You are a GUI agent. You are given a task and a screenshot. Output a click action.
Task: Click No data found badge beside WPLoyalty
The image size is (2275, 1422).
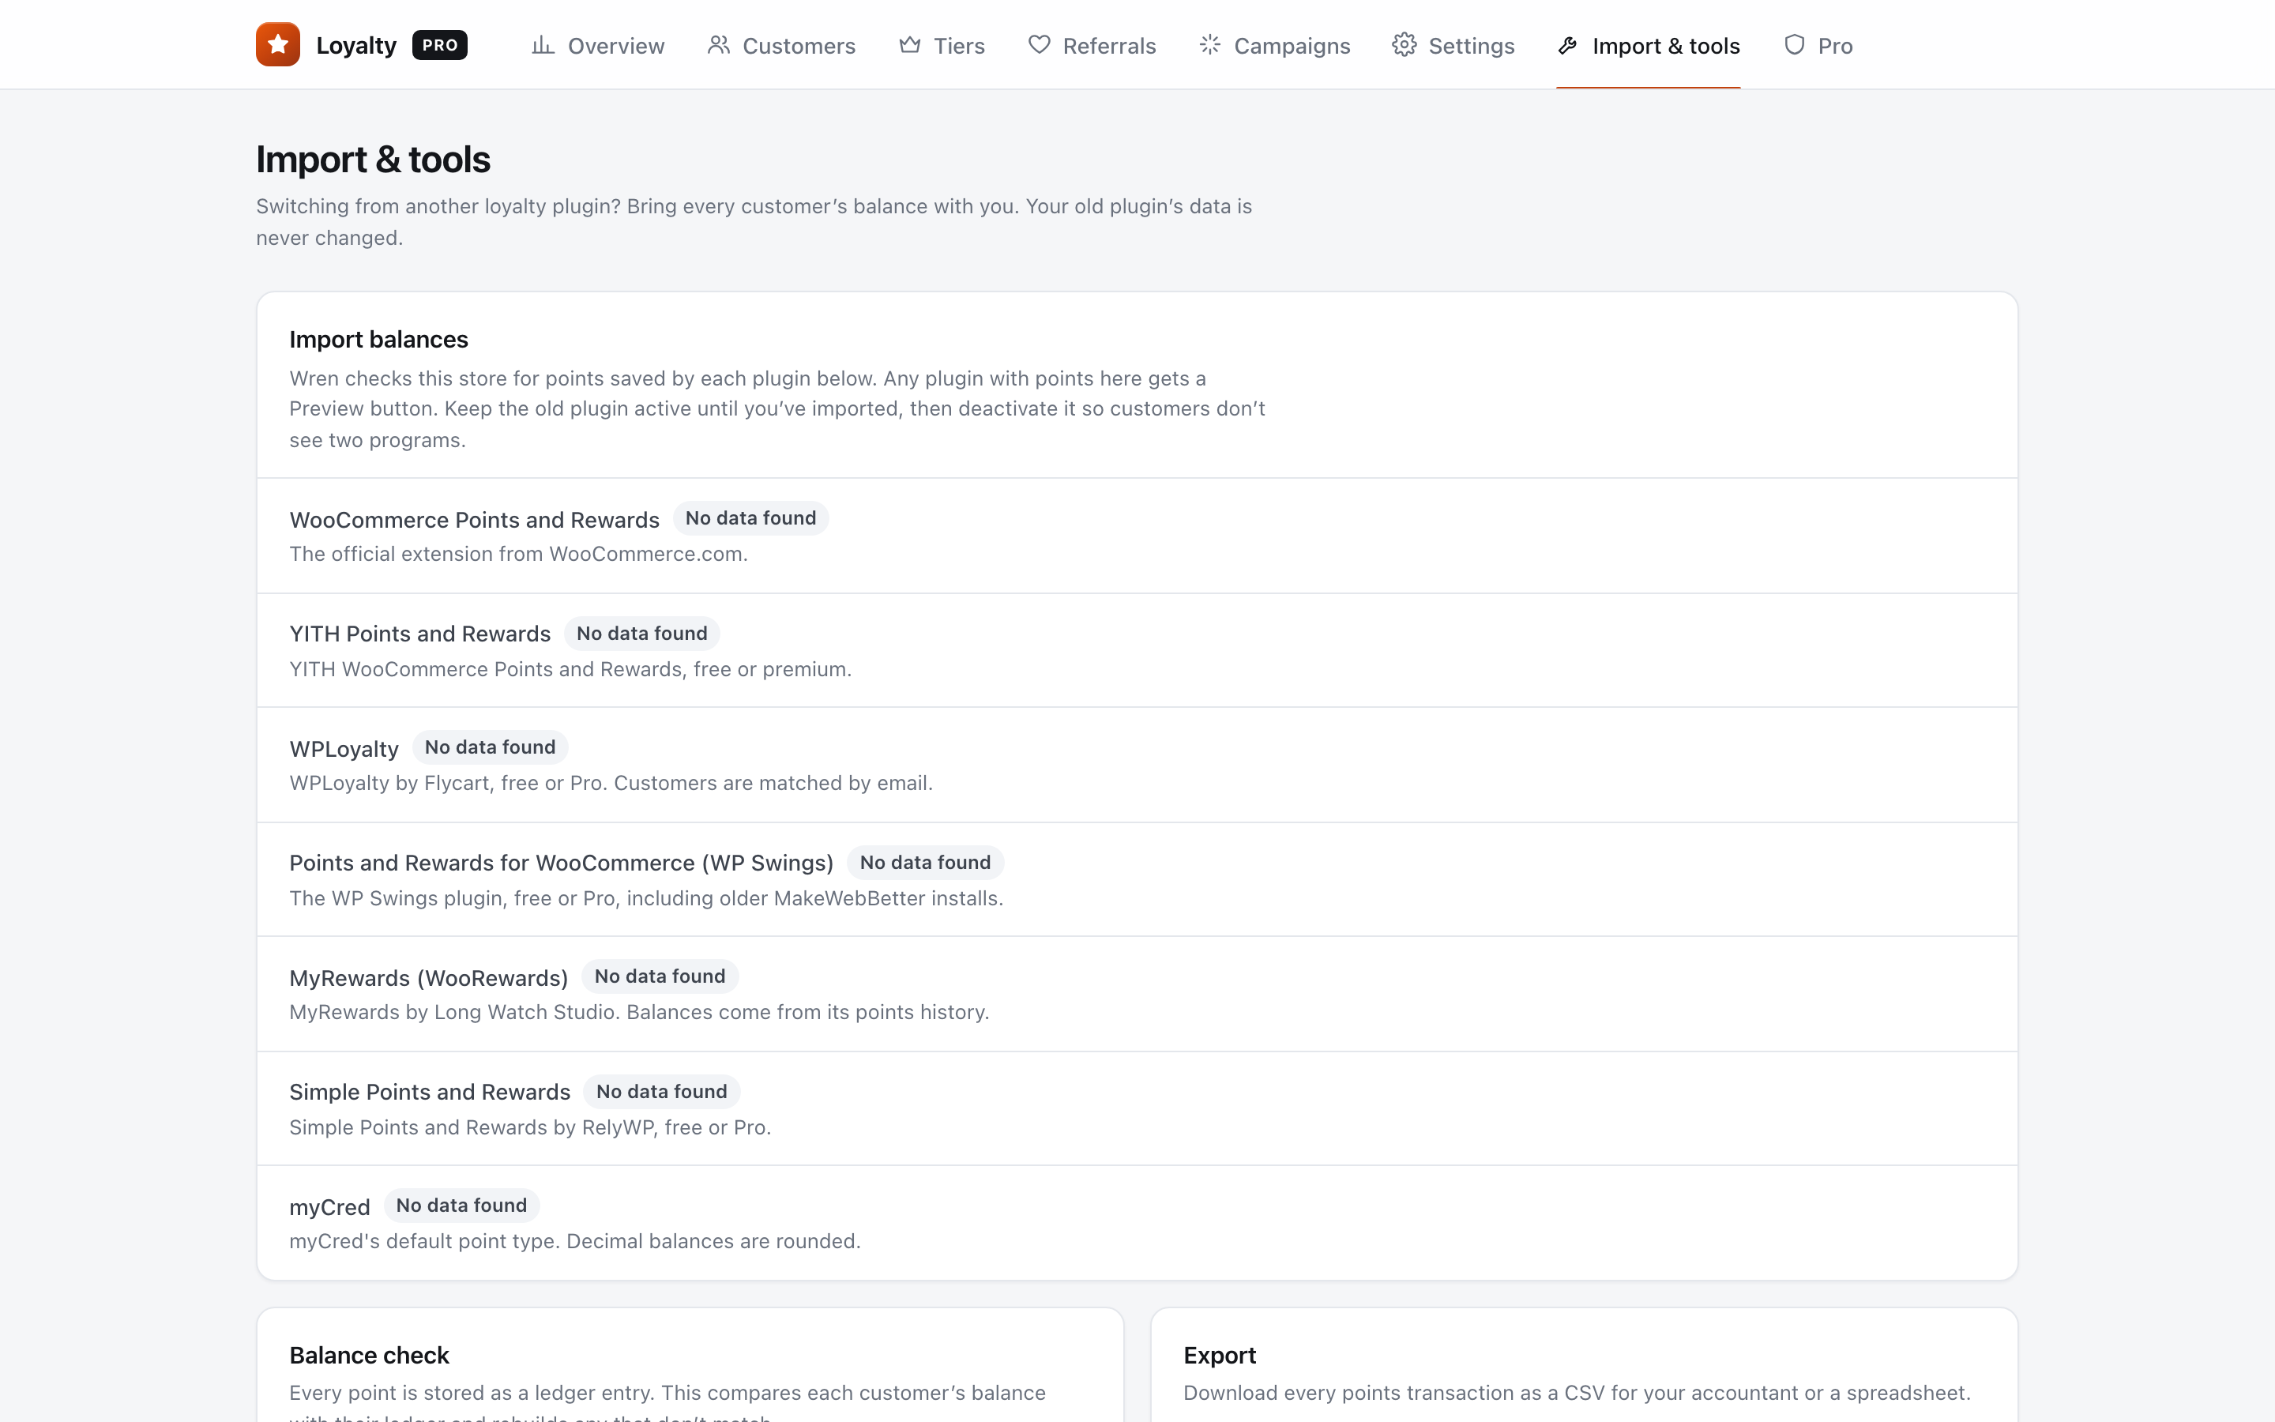tap(490, 747)
